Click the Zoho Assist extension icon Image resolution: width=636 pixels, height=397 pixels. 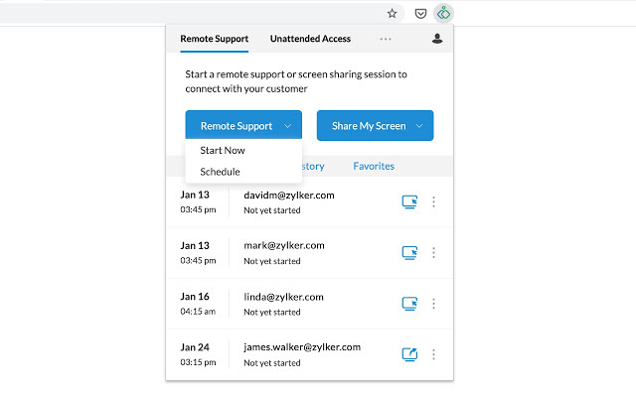tap(443, 13)
